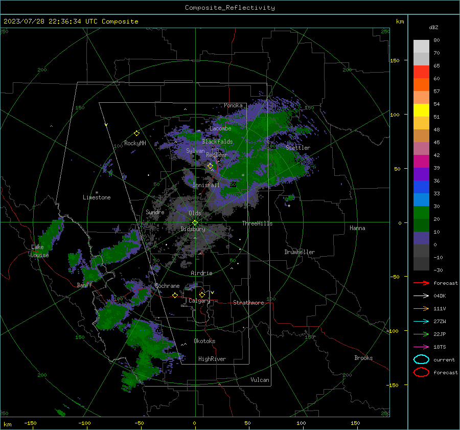
Task: Select the 39 dBZ magenta swatch
Action: pos(421,161)
